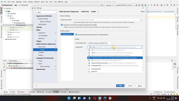Collapse Appearance & Behavior settings group
Image resolution: width=179 pixels, height=101 pixels.
(35, 16)
